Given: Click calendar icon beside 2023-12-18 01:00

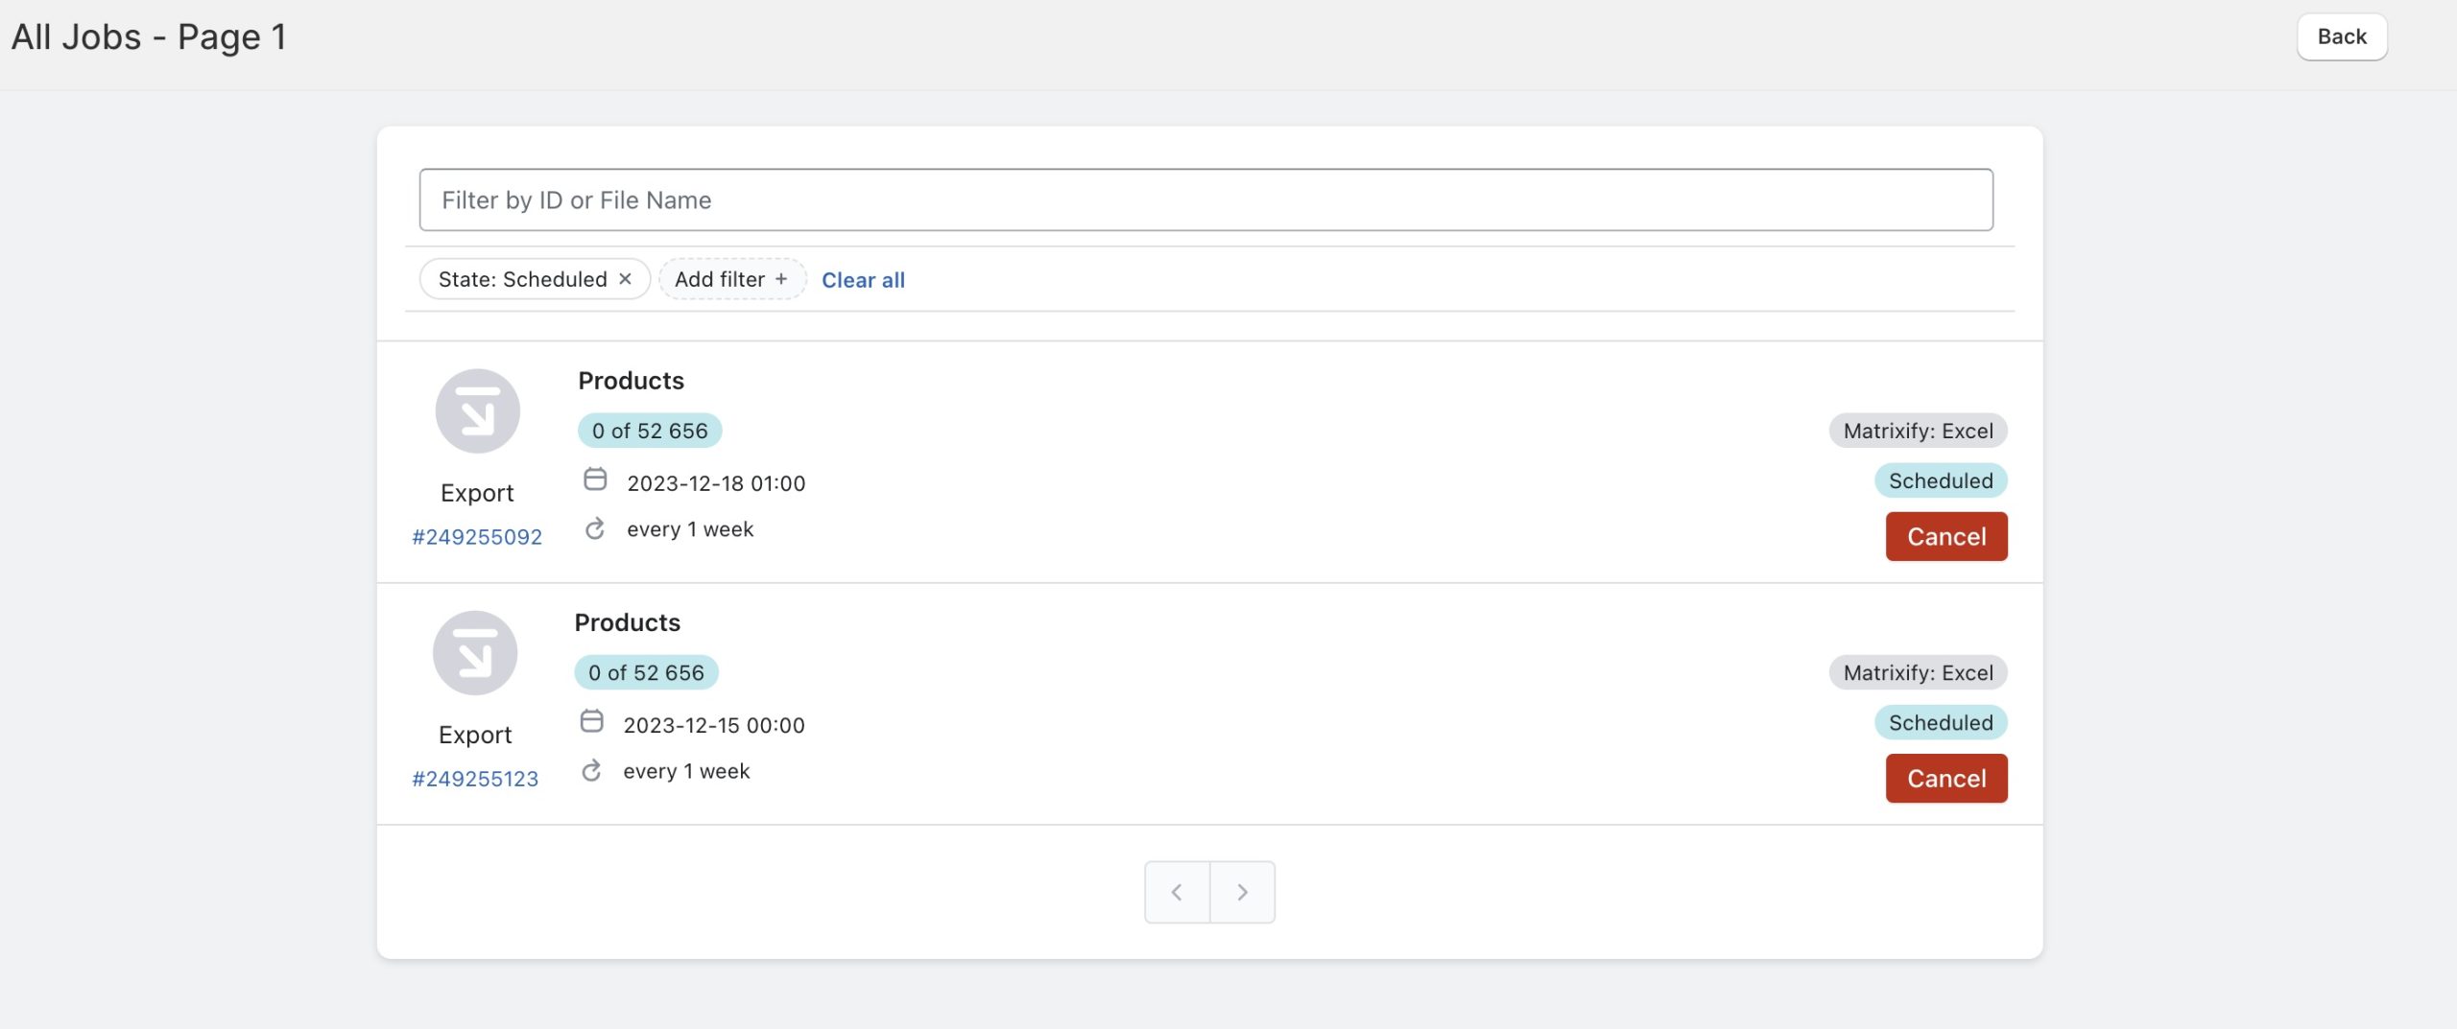Looking at the screenshot, I should tap(595, 479).
